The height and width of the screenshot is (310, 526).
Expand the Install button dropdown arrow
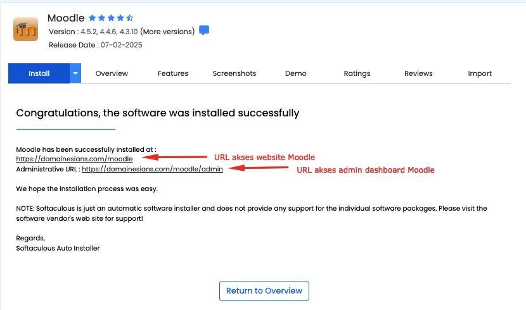(75, 73)
